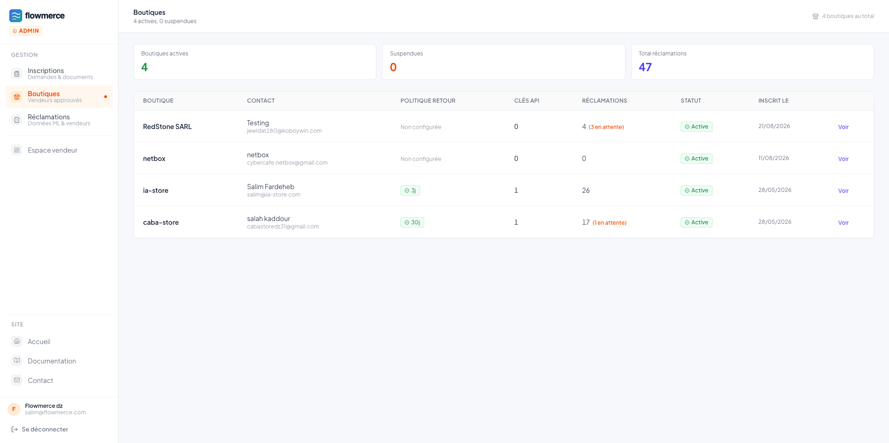Click the Accueil home icon
The width and height of the screenshot is (889, 443).
click(x=17, y=341)
